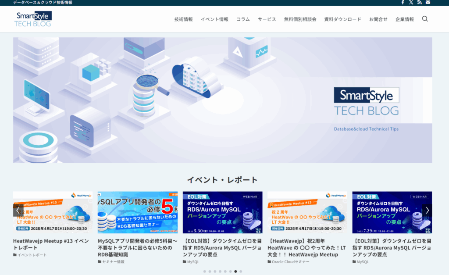The image size is (449, 275).
Task: Open the コラム menu
Action: (243, 19)
